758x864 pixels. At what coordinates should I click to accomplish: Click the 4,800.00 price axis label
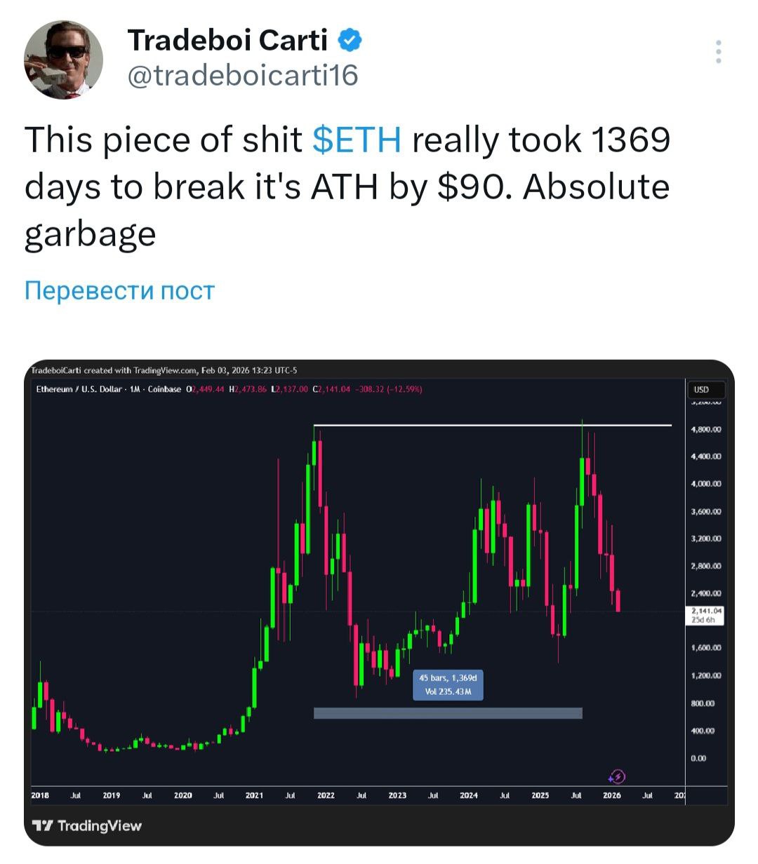click(x=707, y=429)
